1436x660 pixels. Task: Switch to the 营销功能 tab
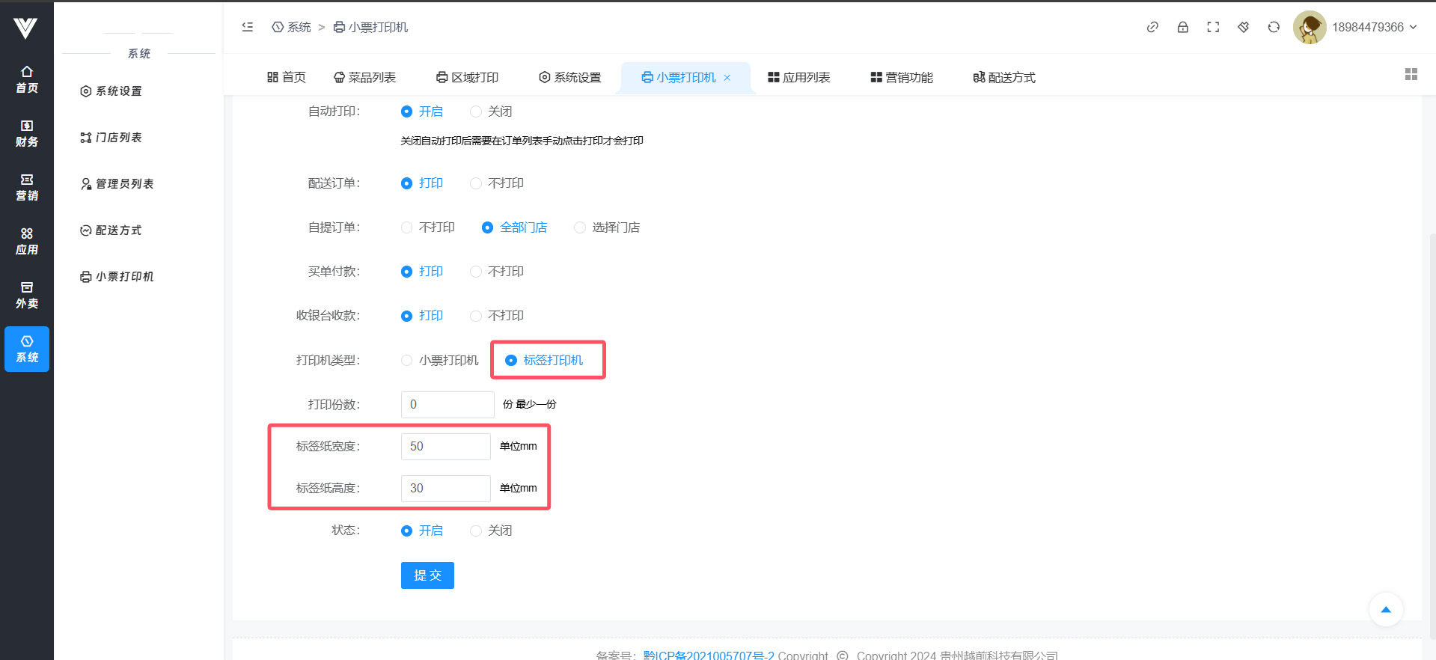pos(902,77)
